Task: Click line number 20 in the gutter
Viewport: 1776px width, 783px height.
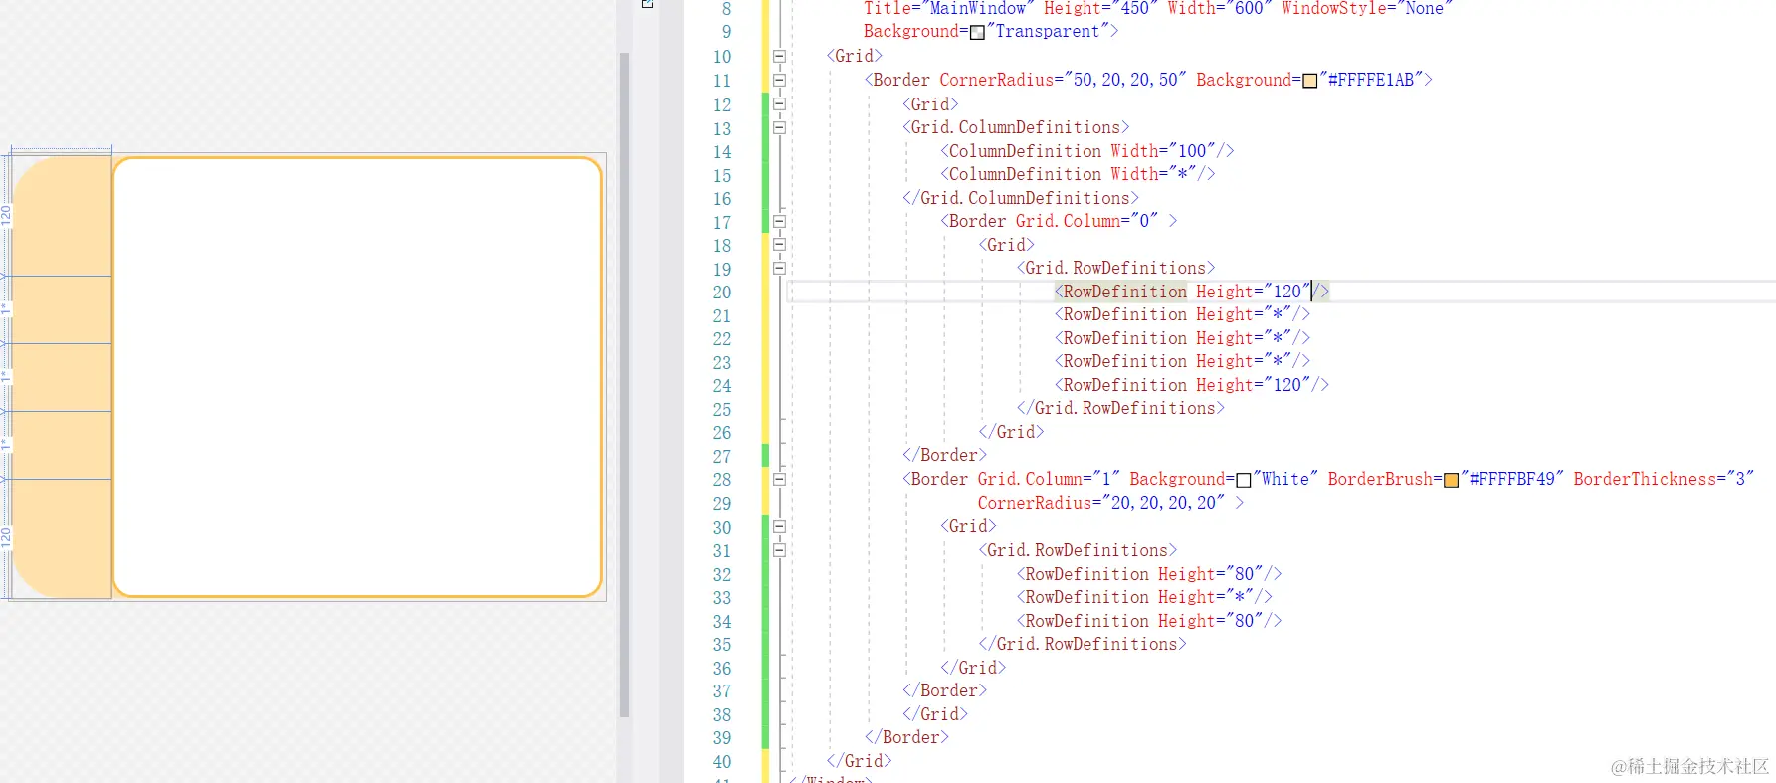Action: (721, 293)
